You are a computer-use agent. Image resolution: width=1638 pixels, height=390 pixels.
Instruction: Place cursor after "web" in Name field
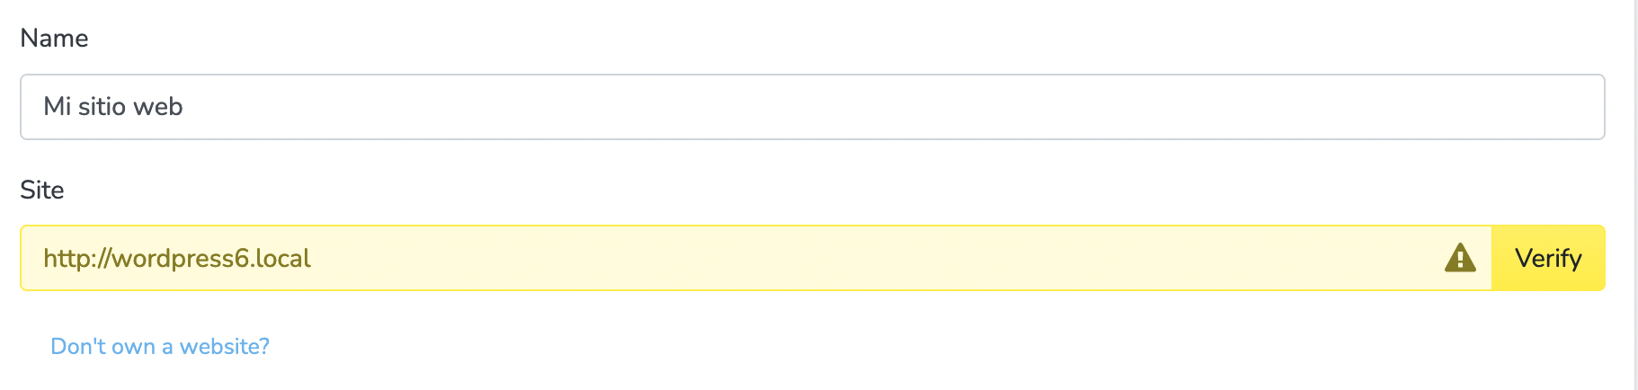184,107
